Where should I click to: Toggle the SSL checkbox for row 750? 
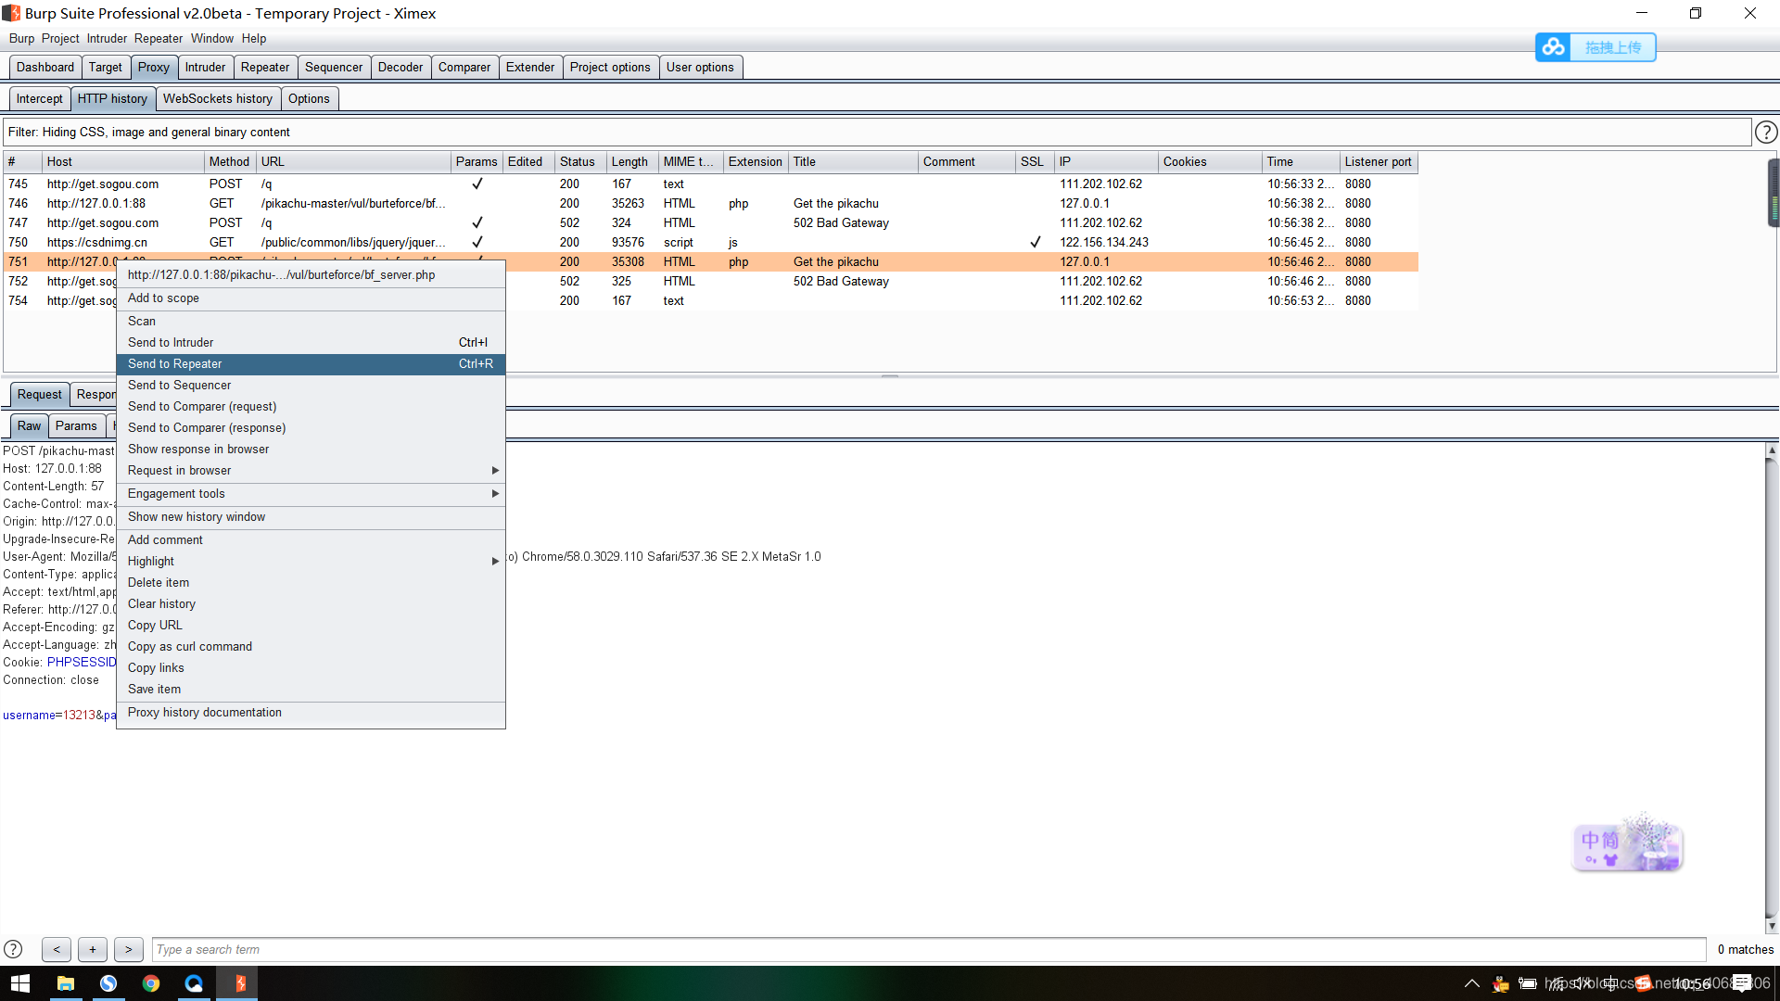click(x=1035, y=242)
